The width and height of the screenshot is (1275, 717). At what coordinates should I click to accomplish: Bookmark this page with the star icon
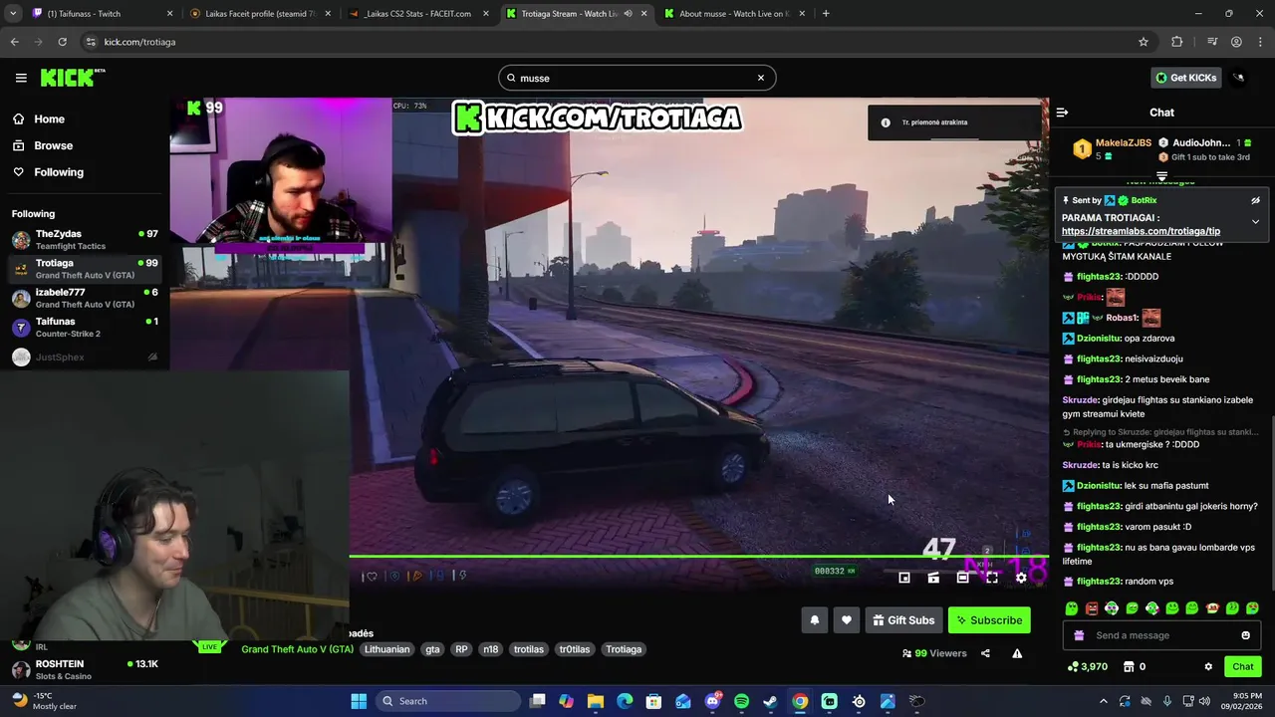point(1144,42)
